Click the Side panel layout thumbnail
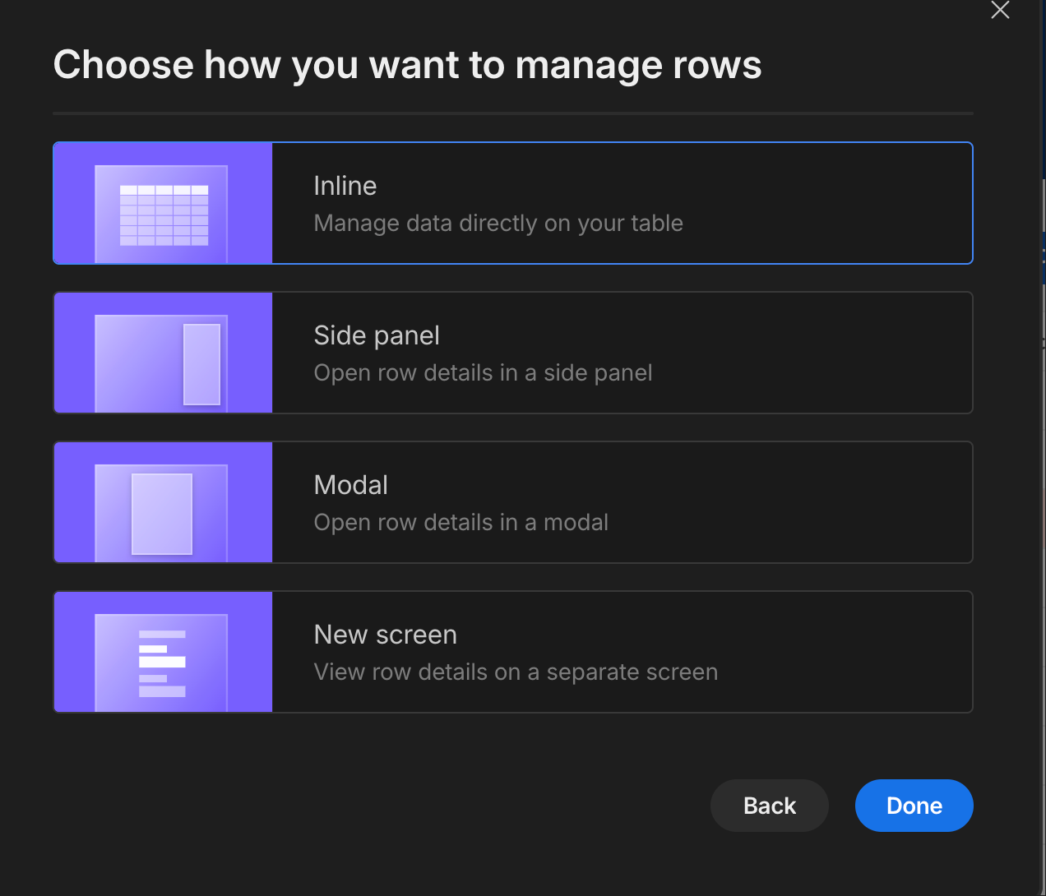Screen dimensions: 1046x896 point(163,353)
